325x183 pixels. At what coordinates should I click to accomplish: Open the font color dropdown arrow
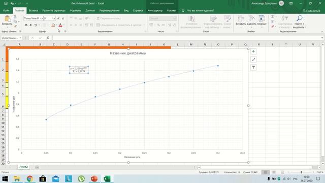pyautogui.click(x=64, y=25)
